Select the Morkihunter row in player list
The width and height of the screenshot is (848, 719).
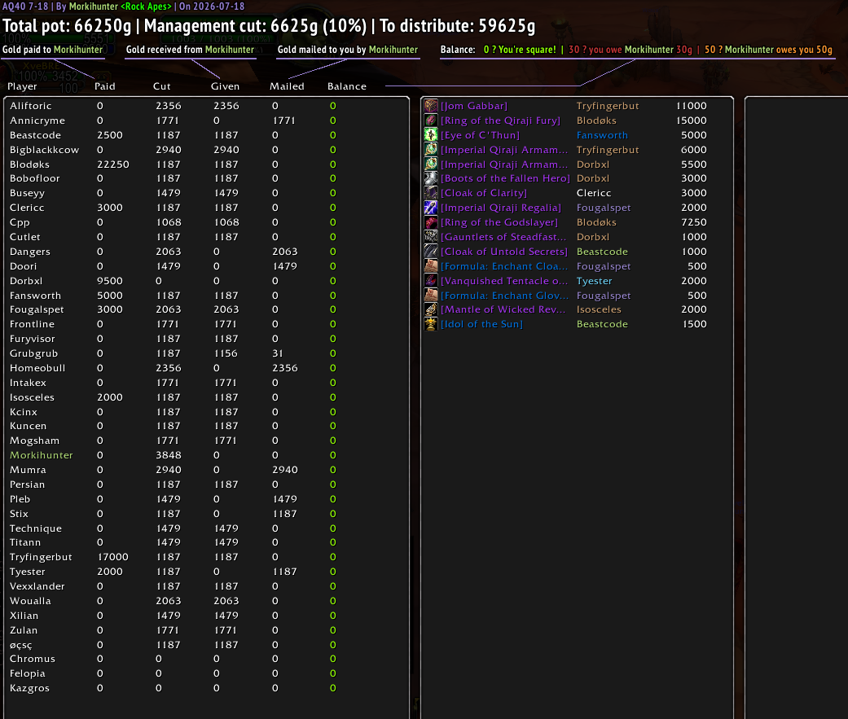pyautogui.click(x=205, y=455)
